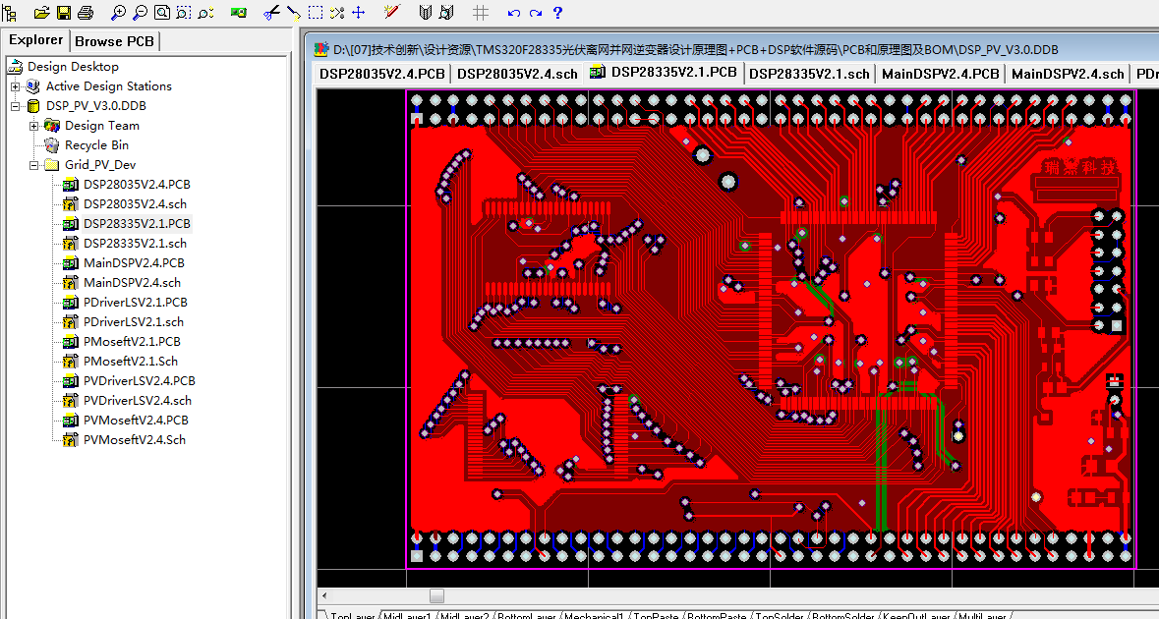
Task: Click the horizontal scrollbar thumb
Action: pyautogui.click(x=436, y=595)
